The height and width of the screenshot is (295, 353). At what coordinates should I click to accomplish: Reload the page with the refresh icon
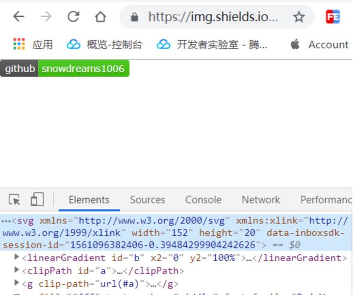pos(74,17)
